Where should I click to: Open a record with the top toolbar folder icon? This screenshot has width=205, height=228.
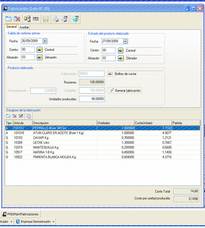tap(9, 19)
